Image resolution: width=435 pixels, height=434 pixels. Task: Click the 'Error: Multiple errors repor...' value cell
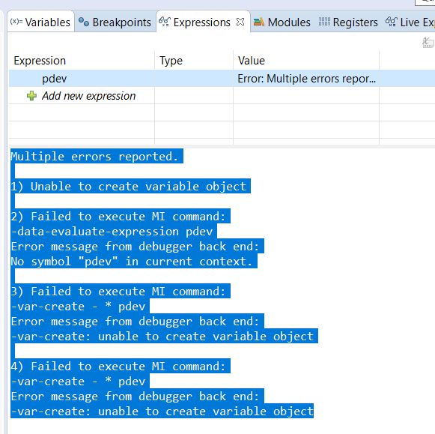coord(306,79)
